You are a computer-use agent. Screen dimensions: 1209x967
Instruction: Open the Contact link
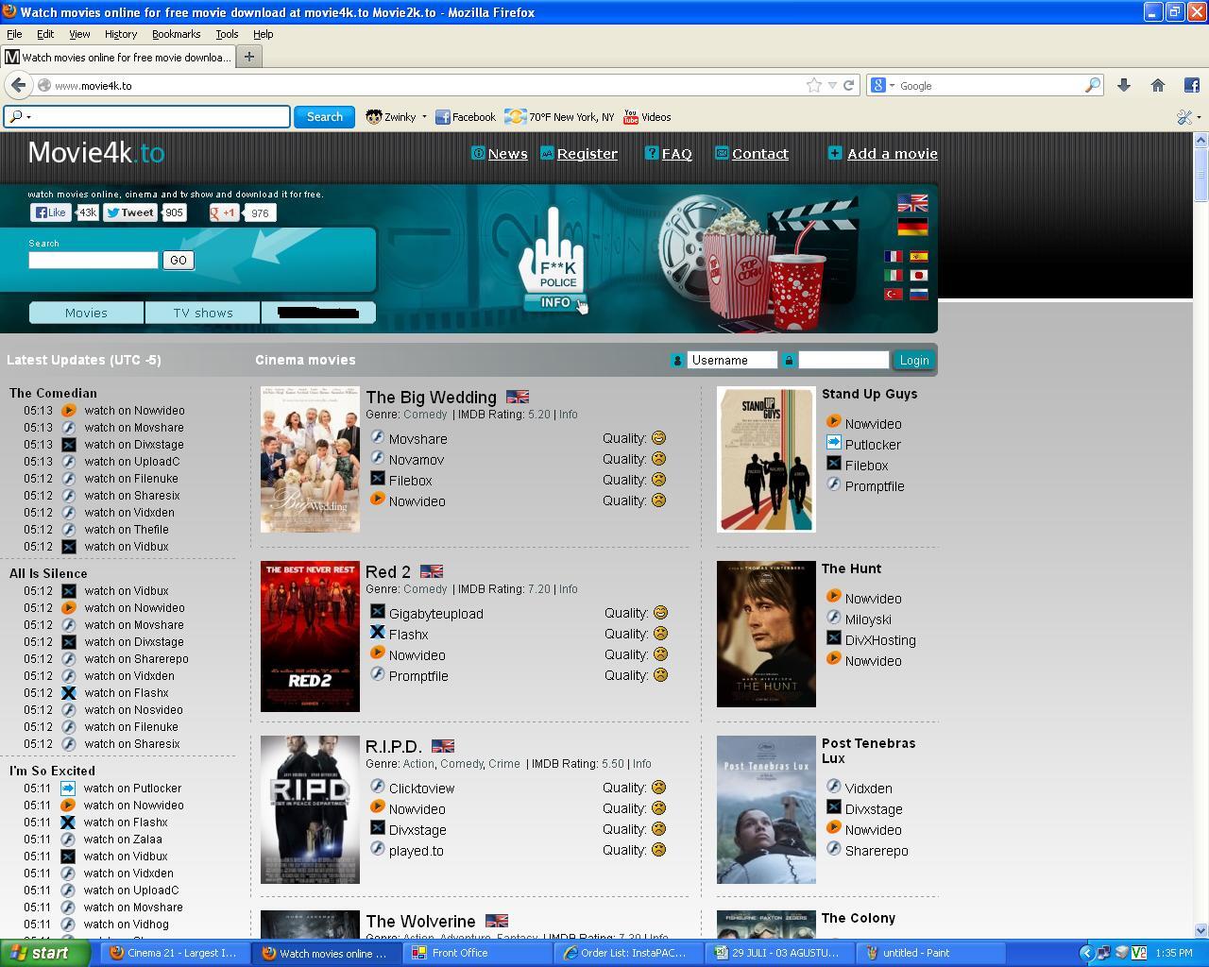tap(759, 154)
